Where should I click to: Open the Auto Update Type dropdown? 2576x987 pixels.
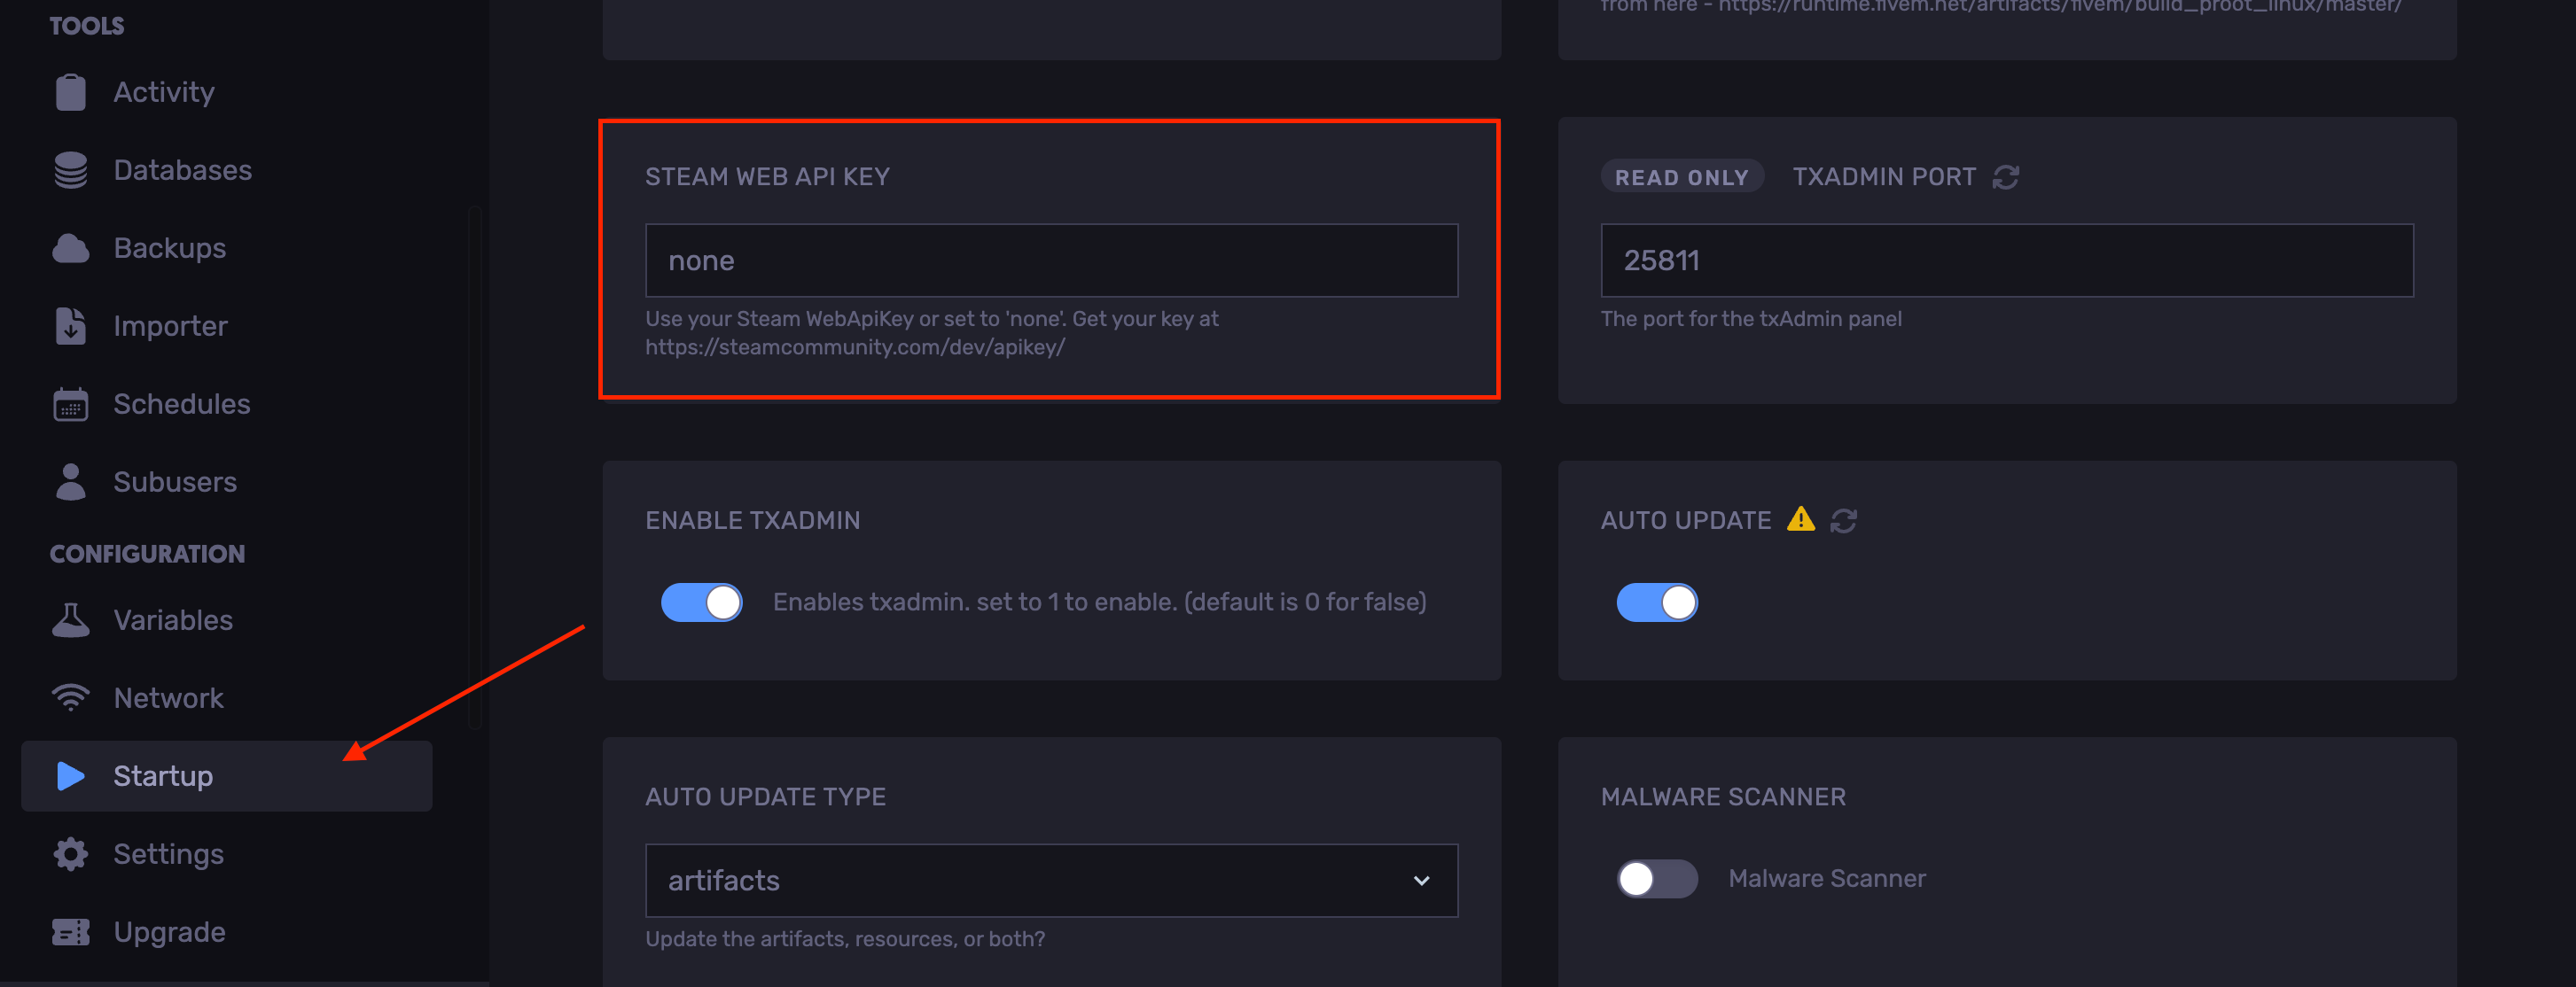1050,880
